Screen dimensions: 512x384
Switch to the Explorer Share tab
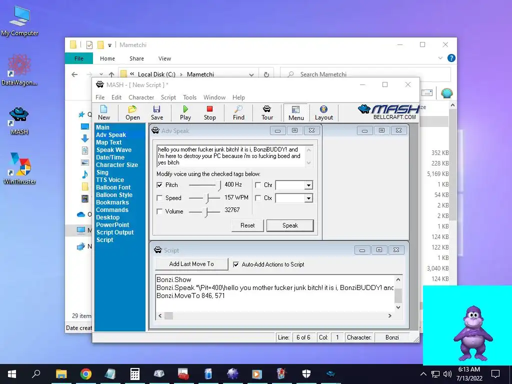click(136, 58)
